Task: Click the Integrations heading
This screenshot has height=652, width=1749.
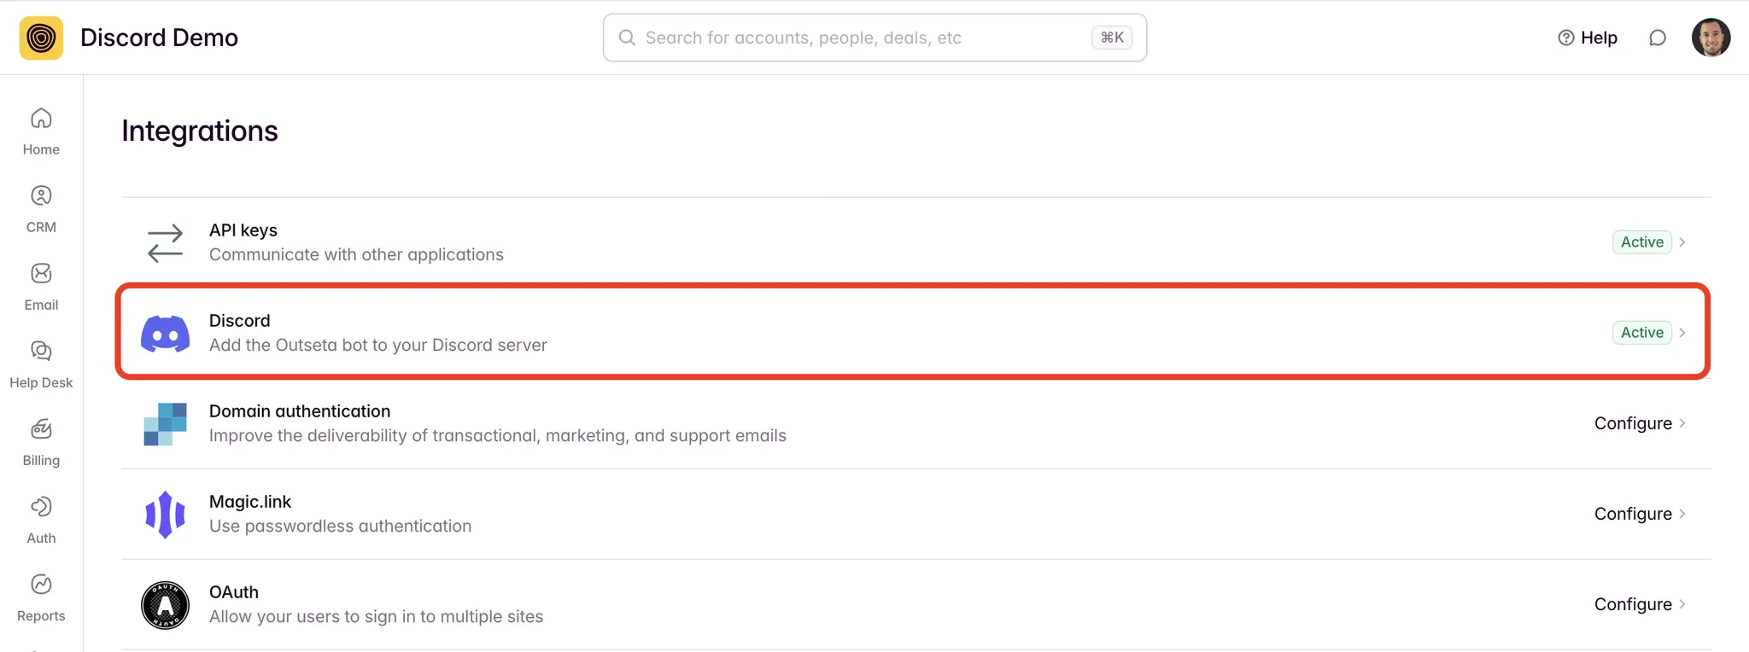Action: click(x=200, y=131)
